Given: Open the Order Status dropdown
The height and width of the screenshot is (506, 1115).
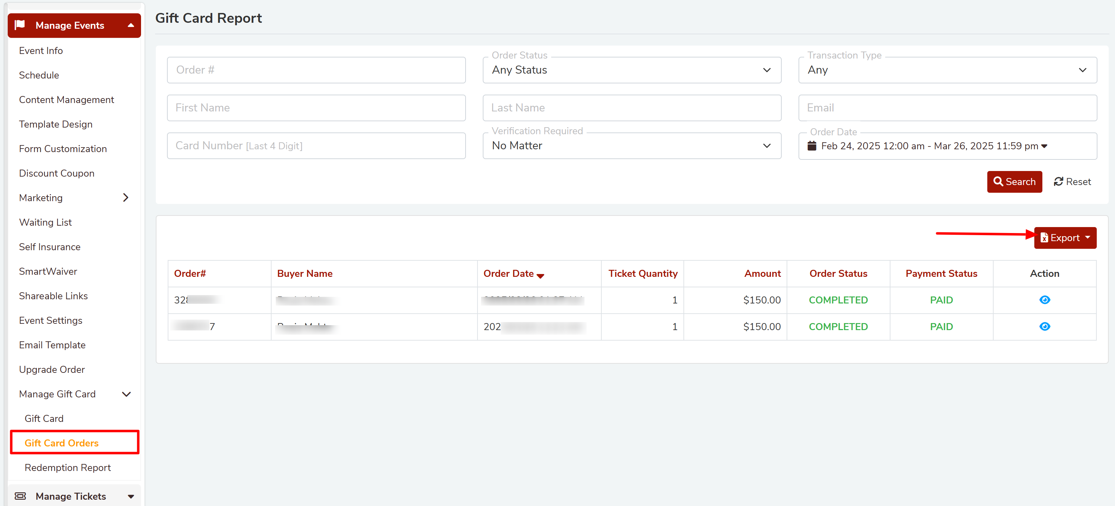Looking at the screenshot, I should click(632, 70).
